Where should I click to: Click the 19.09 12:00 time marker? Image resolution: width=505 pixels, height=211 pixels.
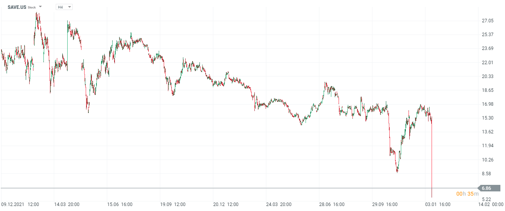click(173, 204)
